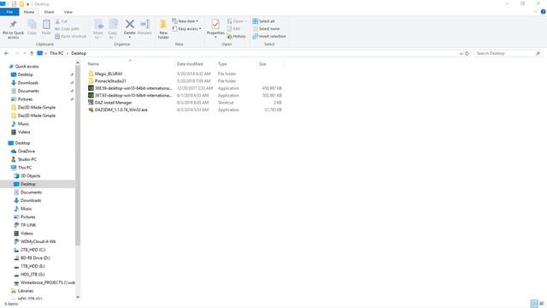The image size is (547, 308).
Task: Click the Properties checkmark icon
Action: (215, 24)
